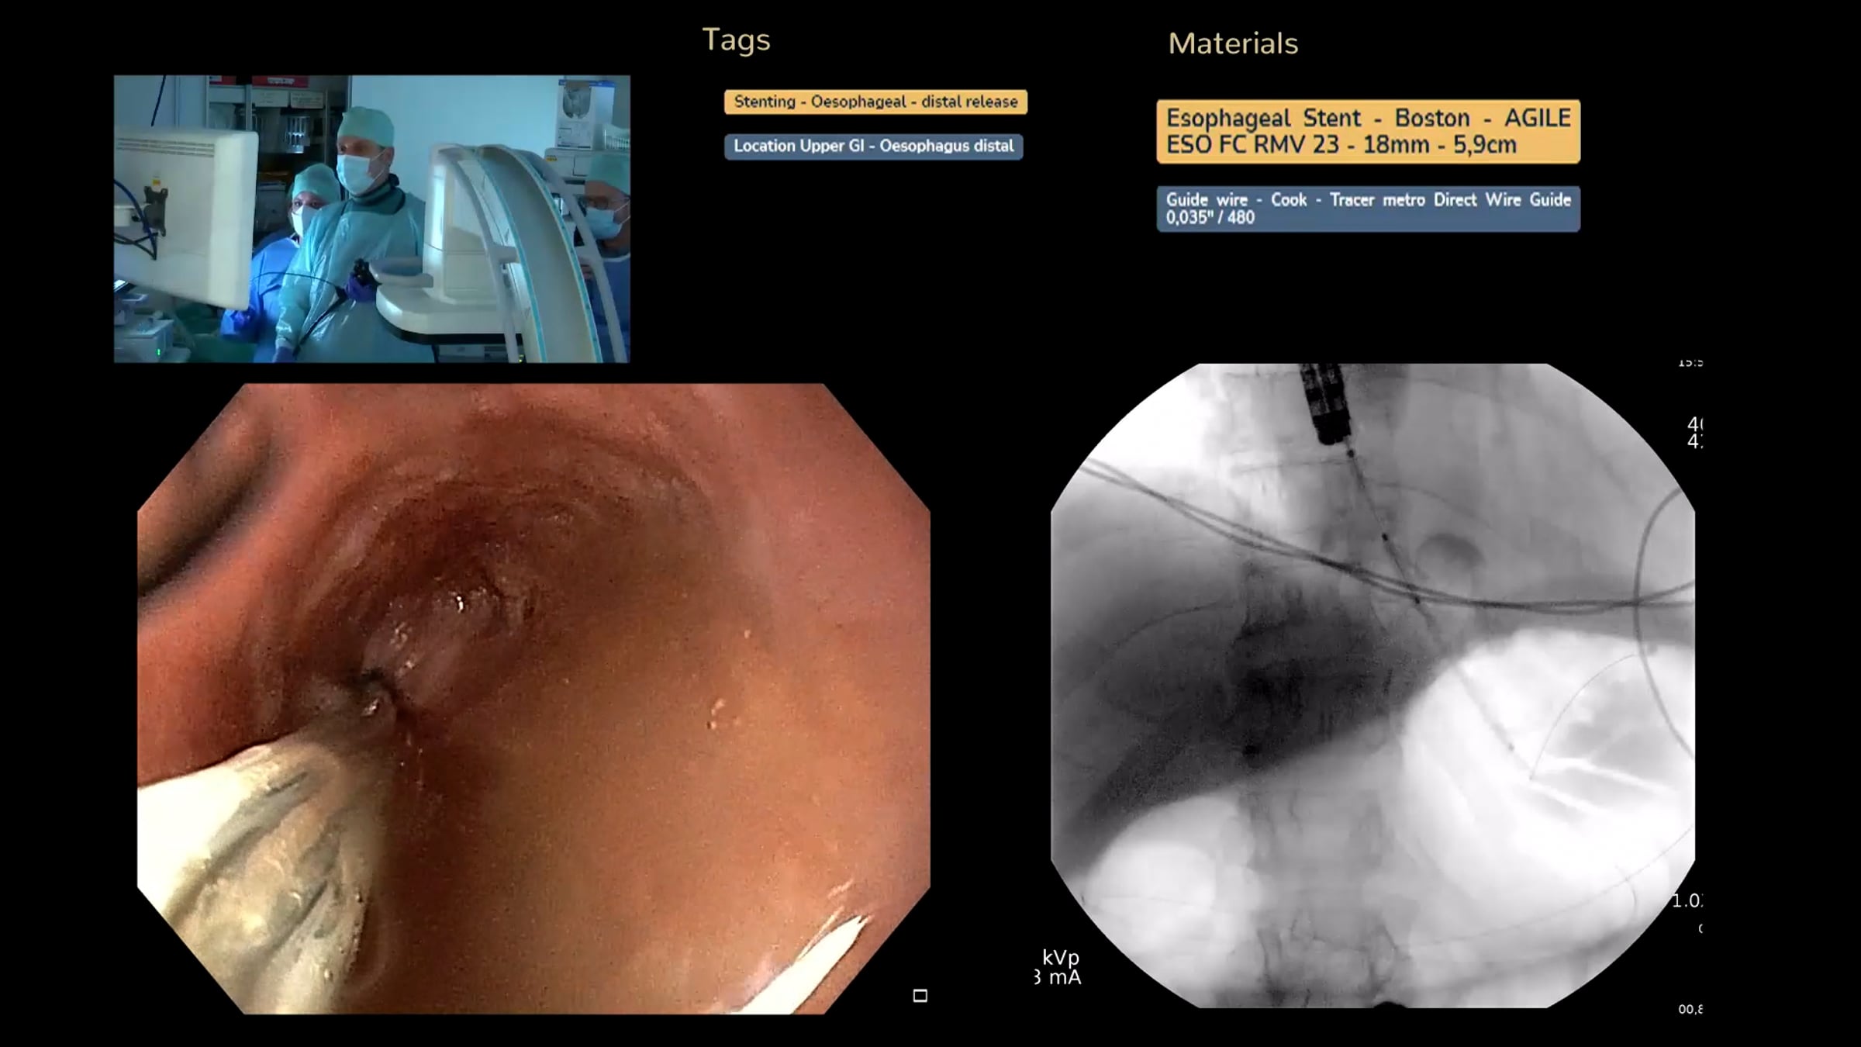Select the Location Upper GI Oesophagus distal tag

(x=873, y=146)
